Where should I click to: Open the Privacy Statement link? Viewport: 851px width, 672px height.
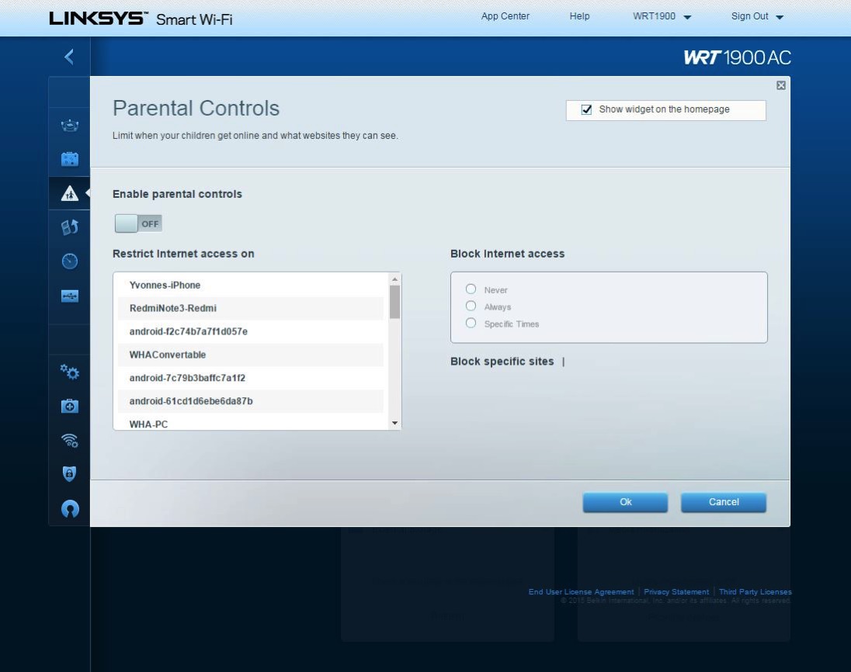(x=676, y=592)
